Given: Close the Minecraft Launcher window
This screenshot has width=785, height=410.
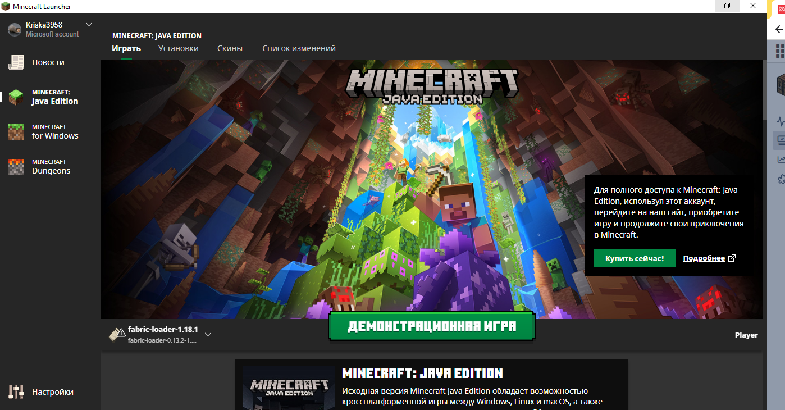Looking at the screenshot, I should 753,6.
